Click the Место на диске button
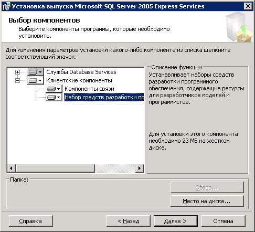This screenshot has width=255, height=232. pyautogui.click(x=207, y=201)
